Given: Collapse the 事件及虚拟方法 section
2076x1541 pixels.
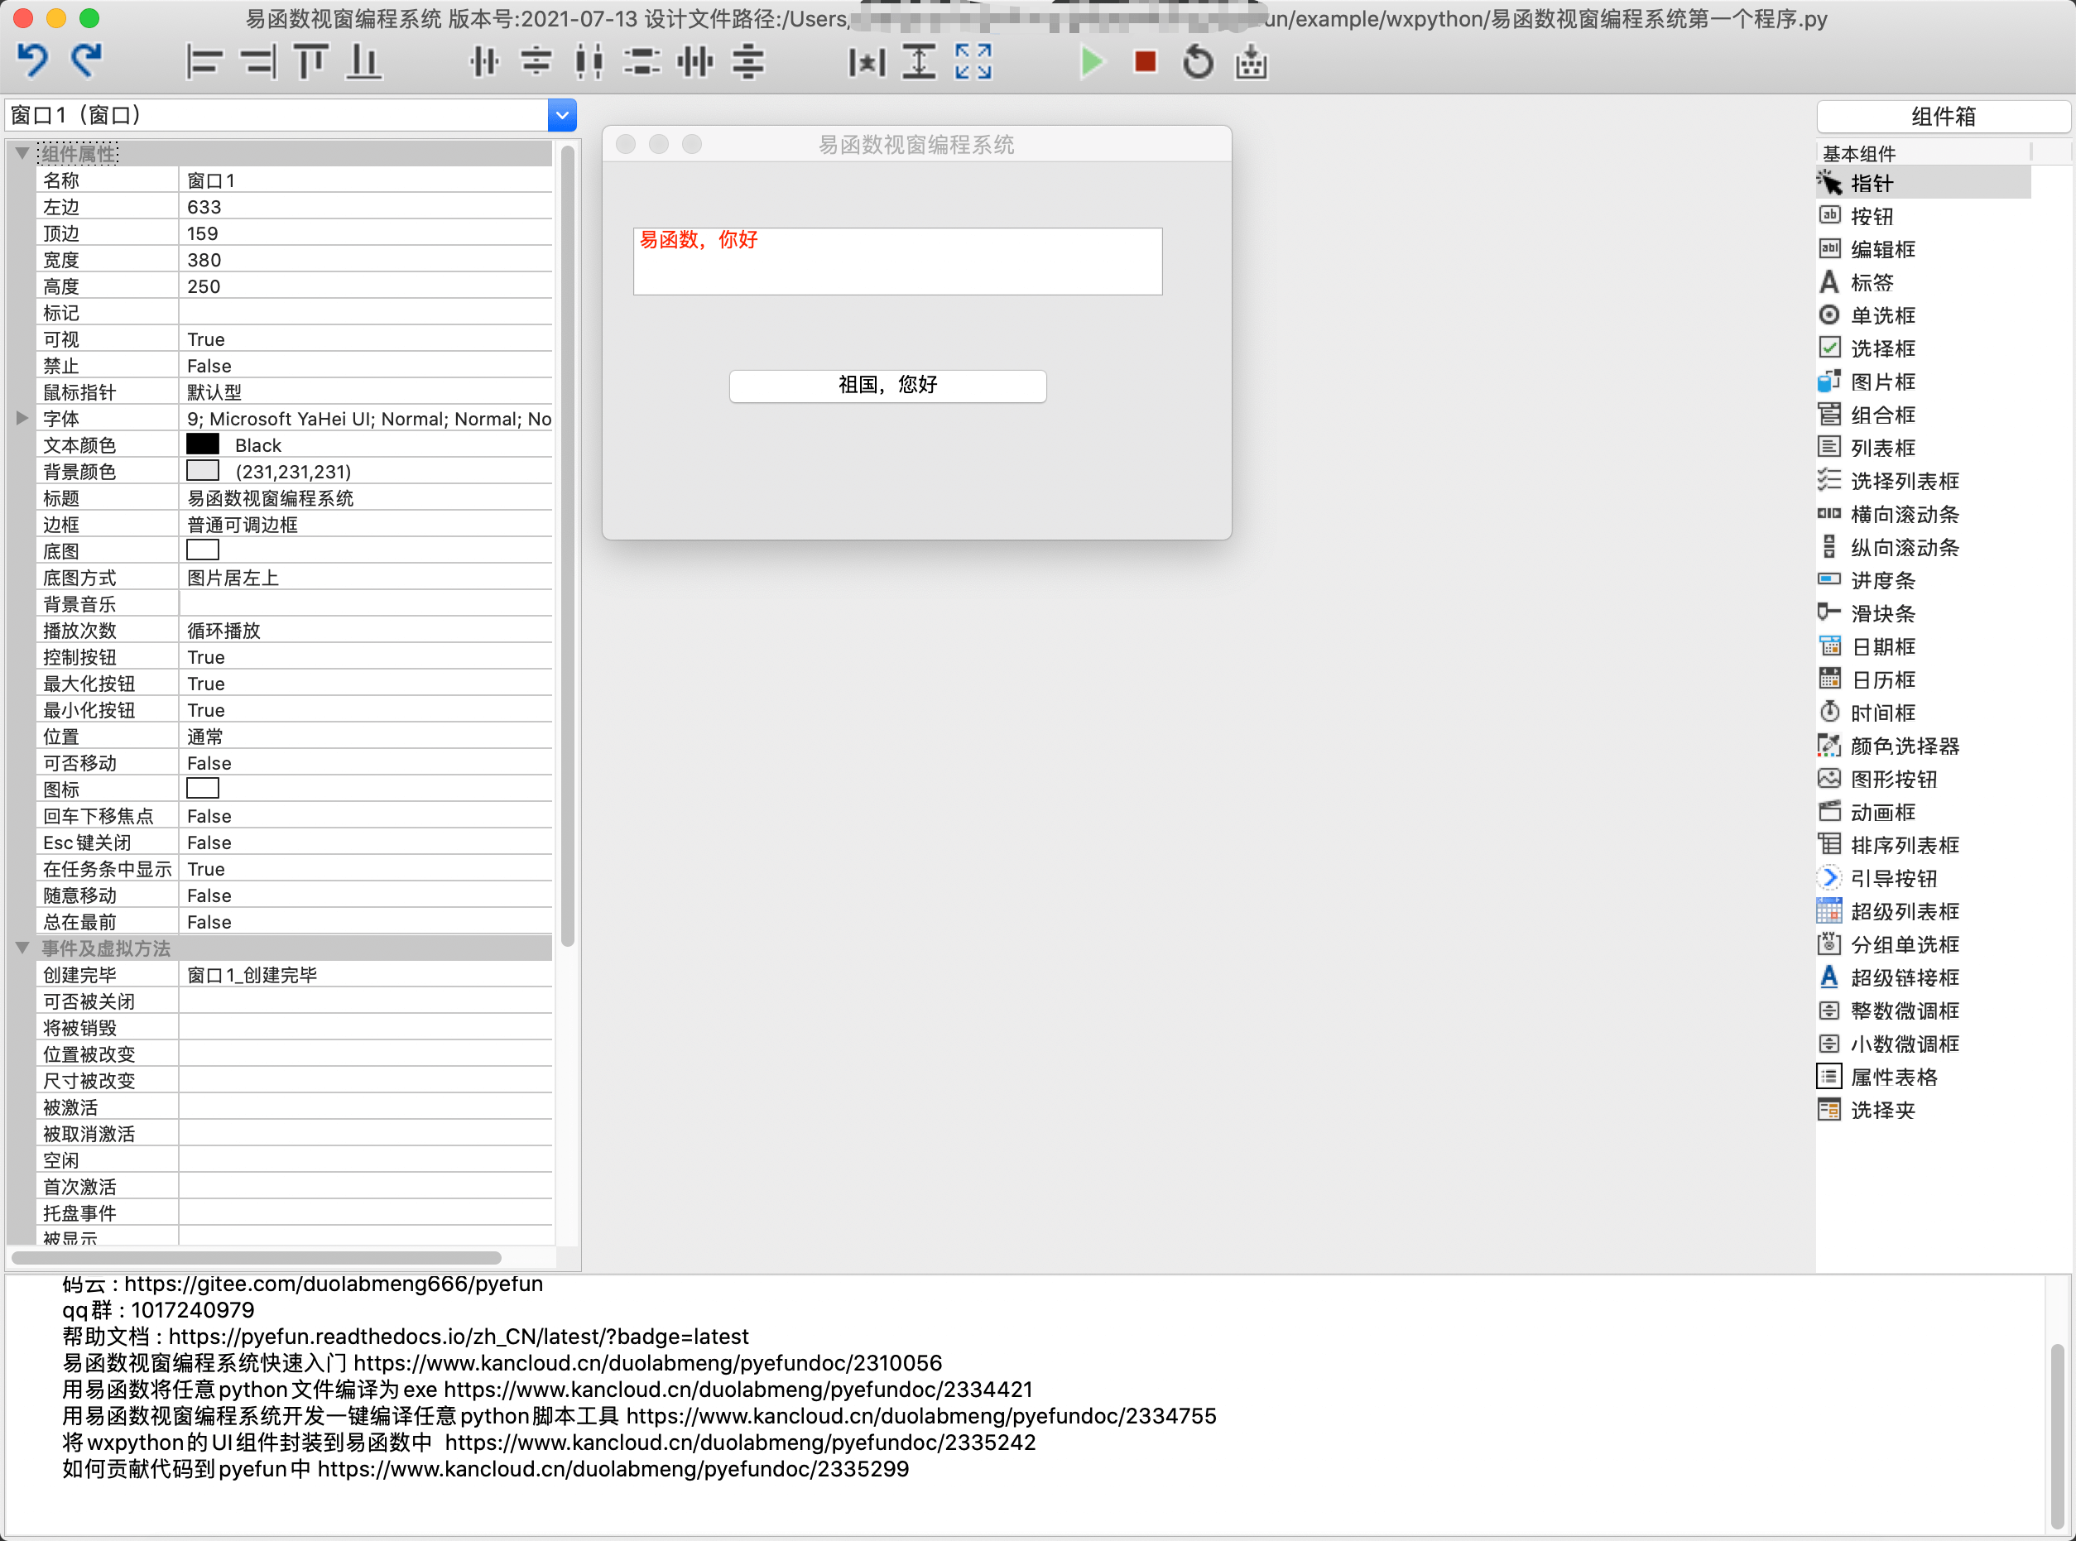Looking at the screenshot, I should [x=22, y=948].
